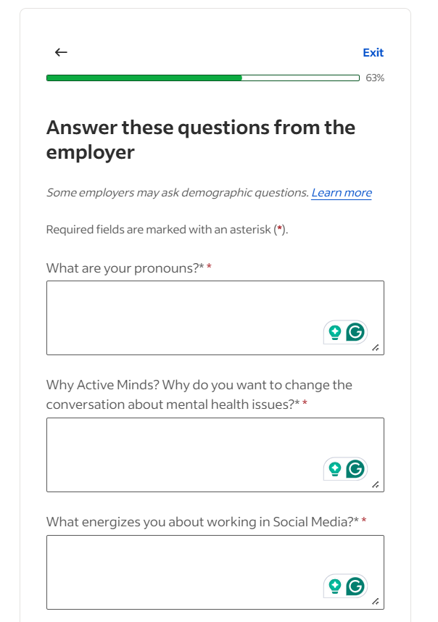
Task: Click resize handle of the pronouns textarea
Action: coord(376,348)
